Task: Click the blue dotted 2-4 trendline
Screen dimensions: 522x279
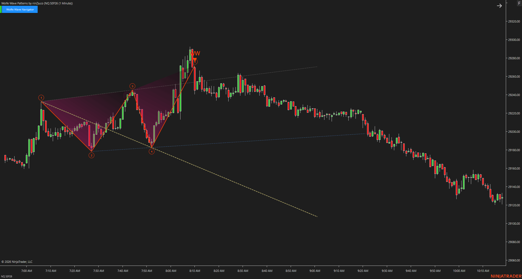Action: pos(228,142)
